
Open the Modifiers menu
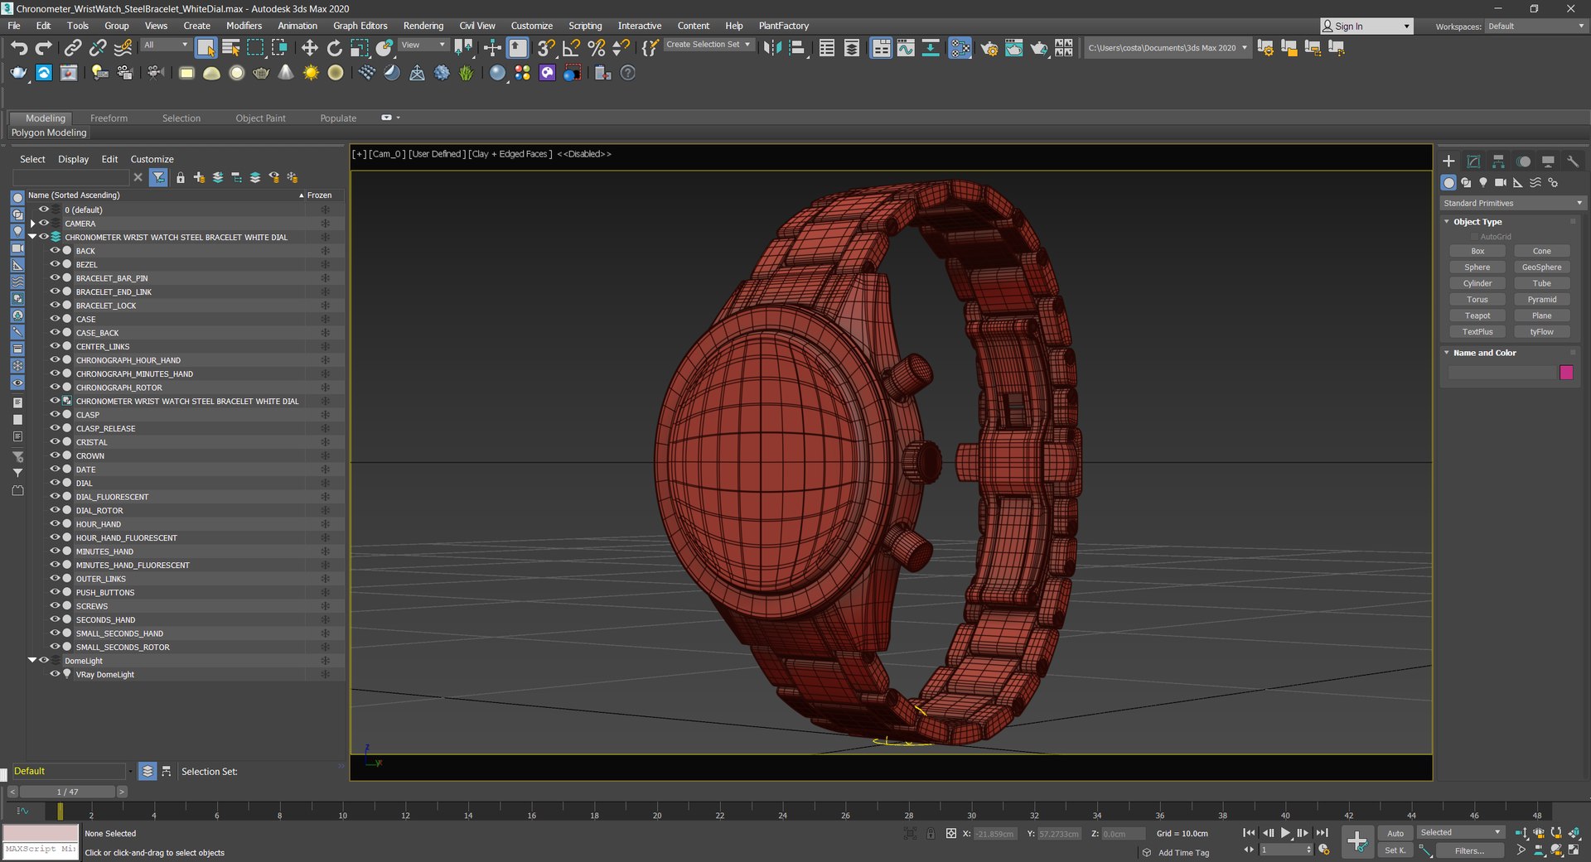point(244,26)
